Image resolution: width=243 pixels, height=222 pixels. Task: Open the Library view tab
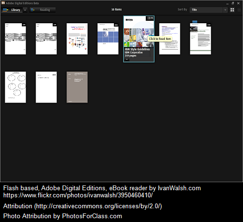click(x=12, y=10)
